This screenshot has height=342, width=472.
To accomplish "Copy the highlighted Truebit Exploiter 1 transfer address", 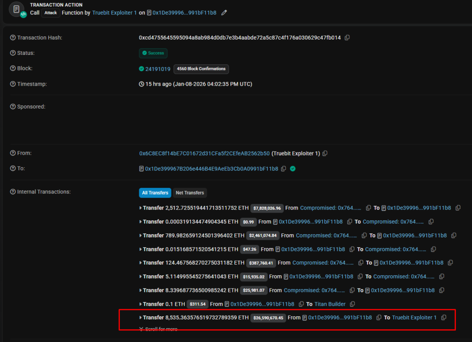I will click(443, 317).
